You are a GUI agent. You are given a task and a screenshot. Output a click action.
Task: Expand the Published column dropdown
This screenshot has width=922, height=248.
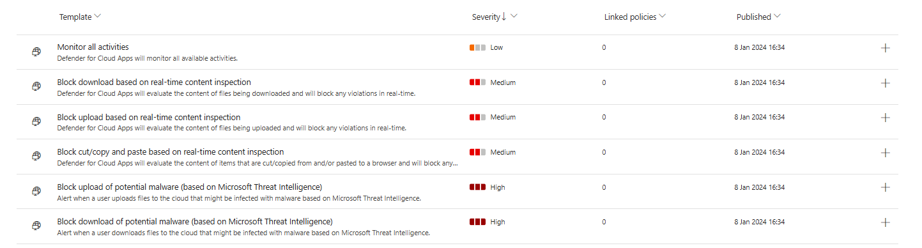tap(776, 17)
